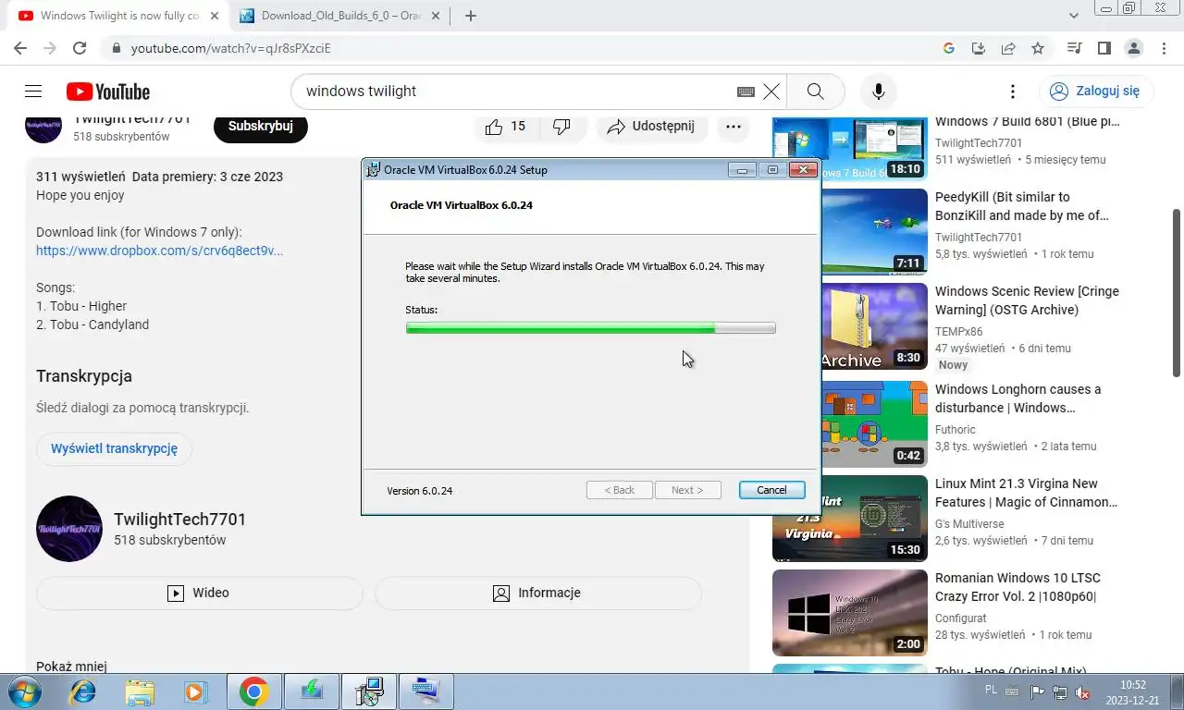Open the on-screen keyboard in search box

pos(746,92)
